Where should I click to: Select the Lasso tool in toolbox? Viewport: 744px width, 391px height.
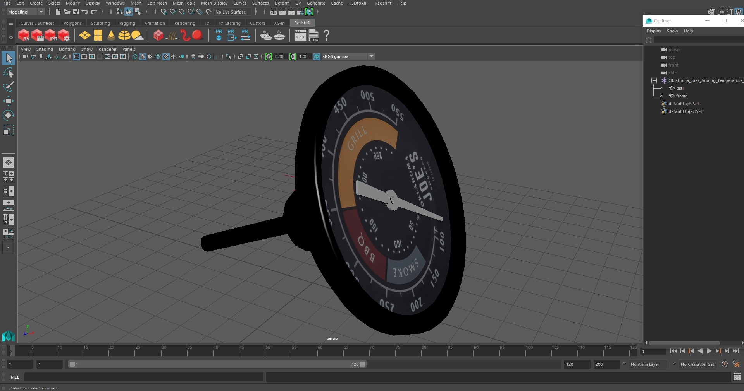8,72
